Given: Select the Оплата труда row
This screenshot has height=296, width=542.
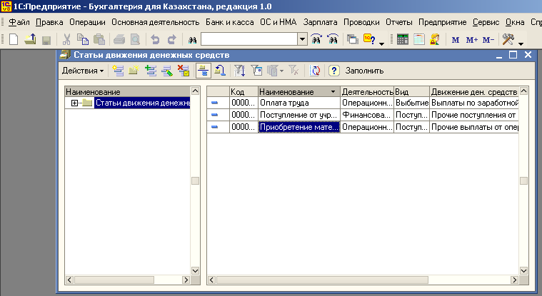Looking at the screenshot, I should [363, 103].
